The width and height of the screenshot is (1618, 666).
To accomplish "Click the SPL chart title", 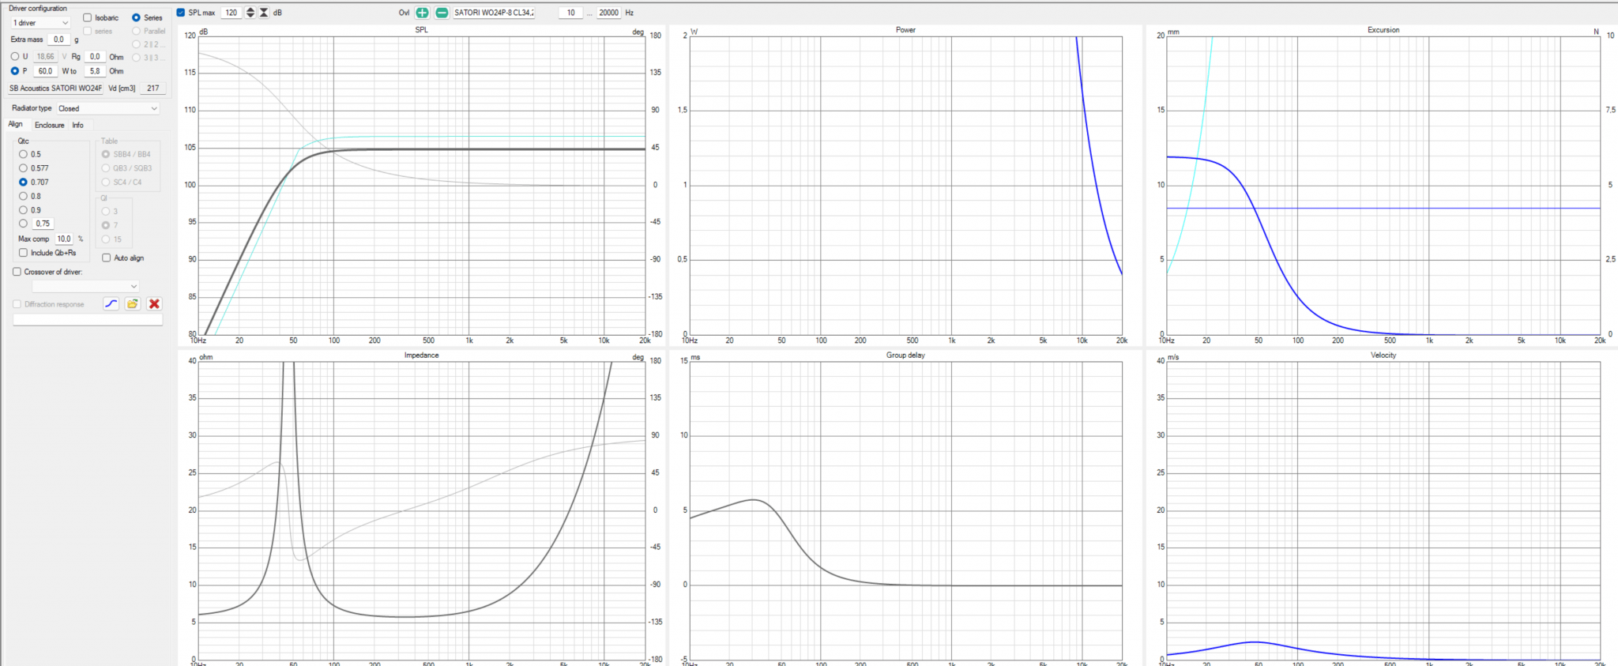I will pos(422,30).
